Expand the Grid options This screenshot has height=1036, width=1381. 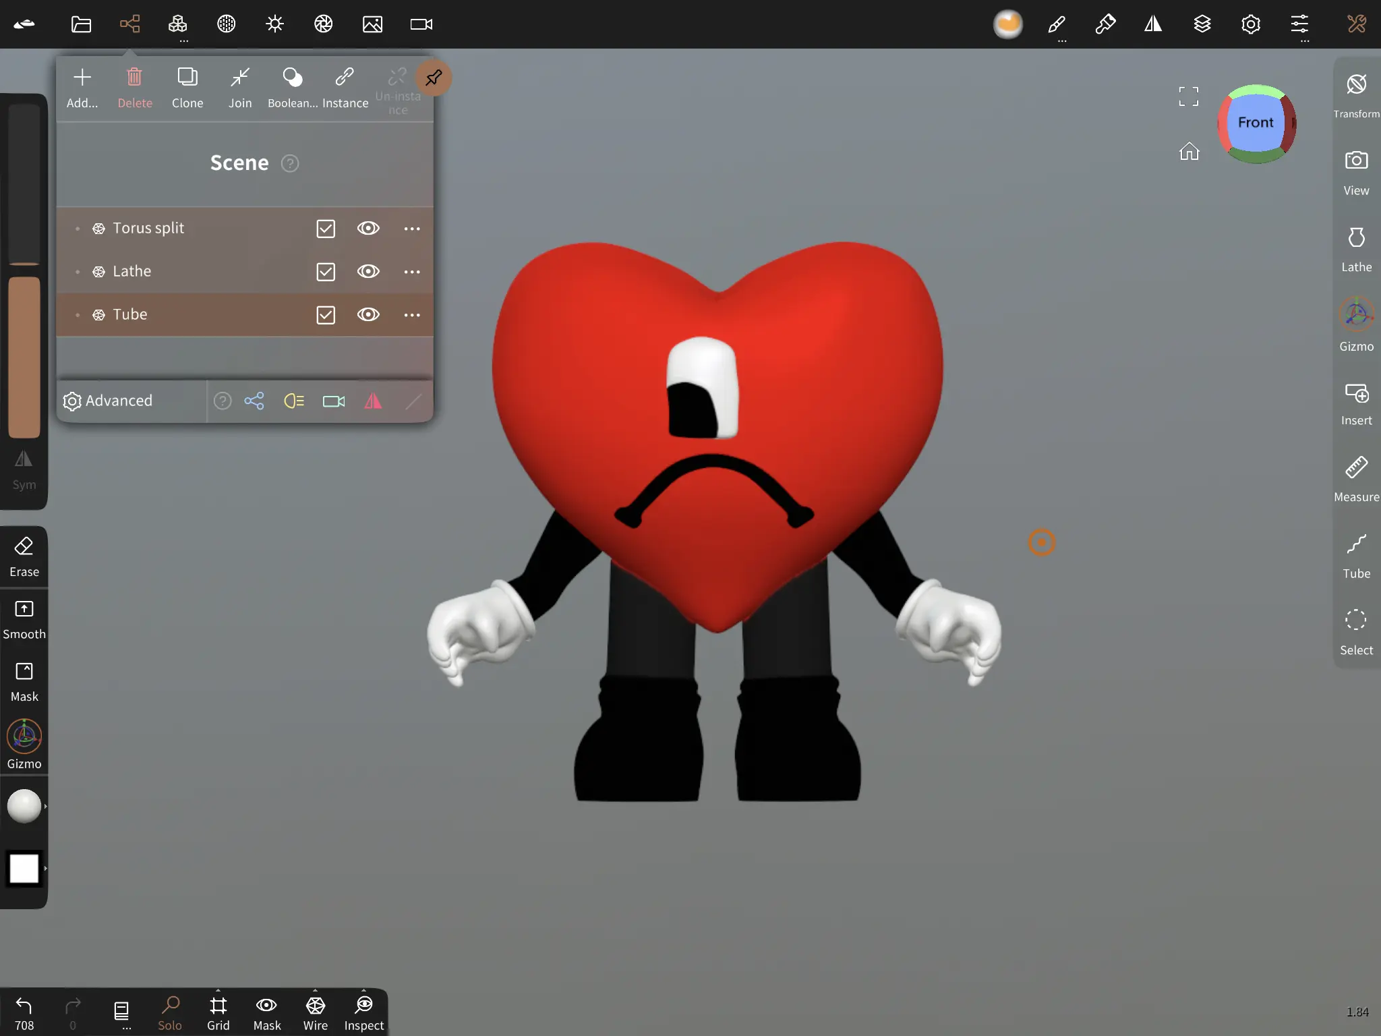point(218,1013)
